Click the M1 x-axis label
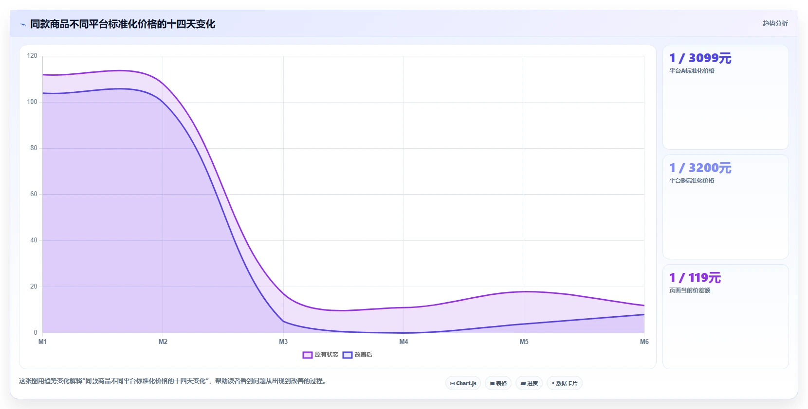Image resolution: width=808 pixels, height=409 pixels. point(43,342)
